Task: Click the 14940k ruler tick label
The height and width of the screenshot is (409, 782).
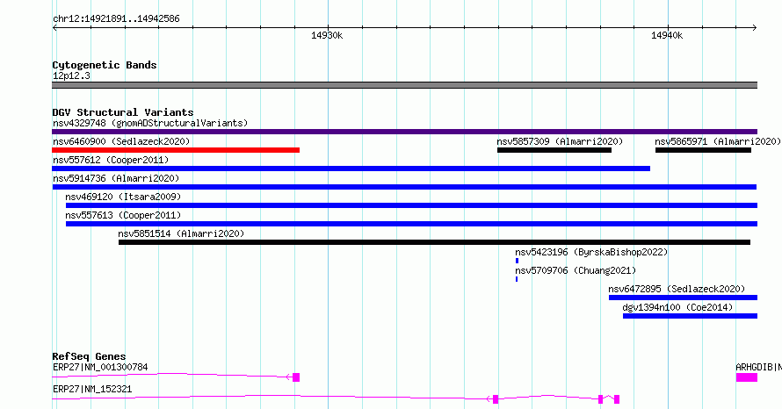Action: pyautogui.click(x=667, y=35)
